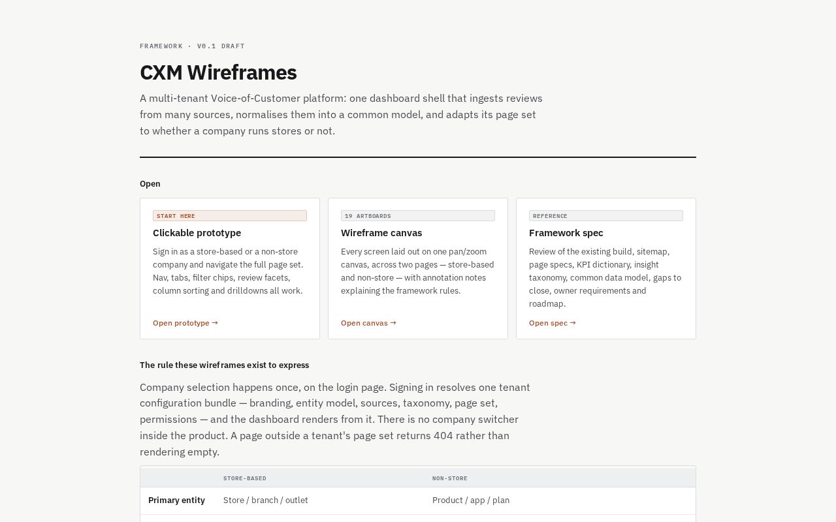Click the 'FRAMEWORK · V0.1 DRAFT' label
Image resolution: width=836 pixels, height=522 pixels.
click(x=192, y=46)
